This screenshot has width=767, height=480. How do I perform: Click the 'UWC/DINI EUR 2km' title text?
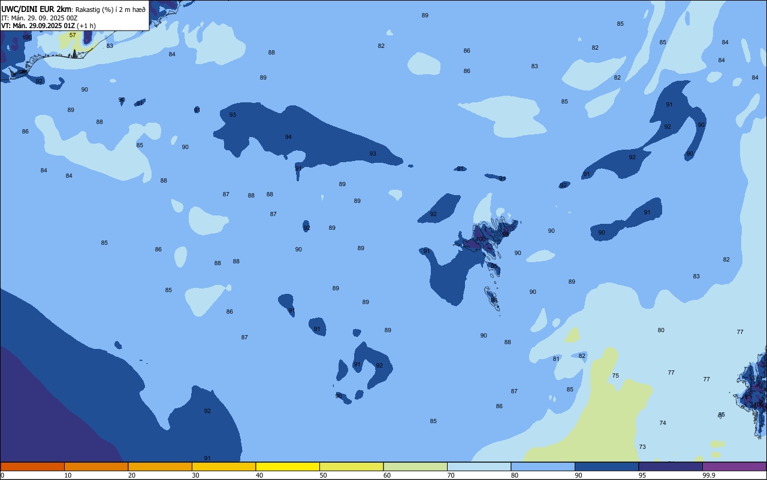tap(36, 9)
